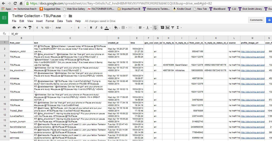The width and height of the screenshot is (272, 141).
Task: Click the Comments button
Action: tap(256, 20)
